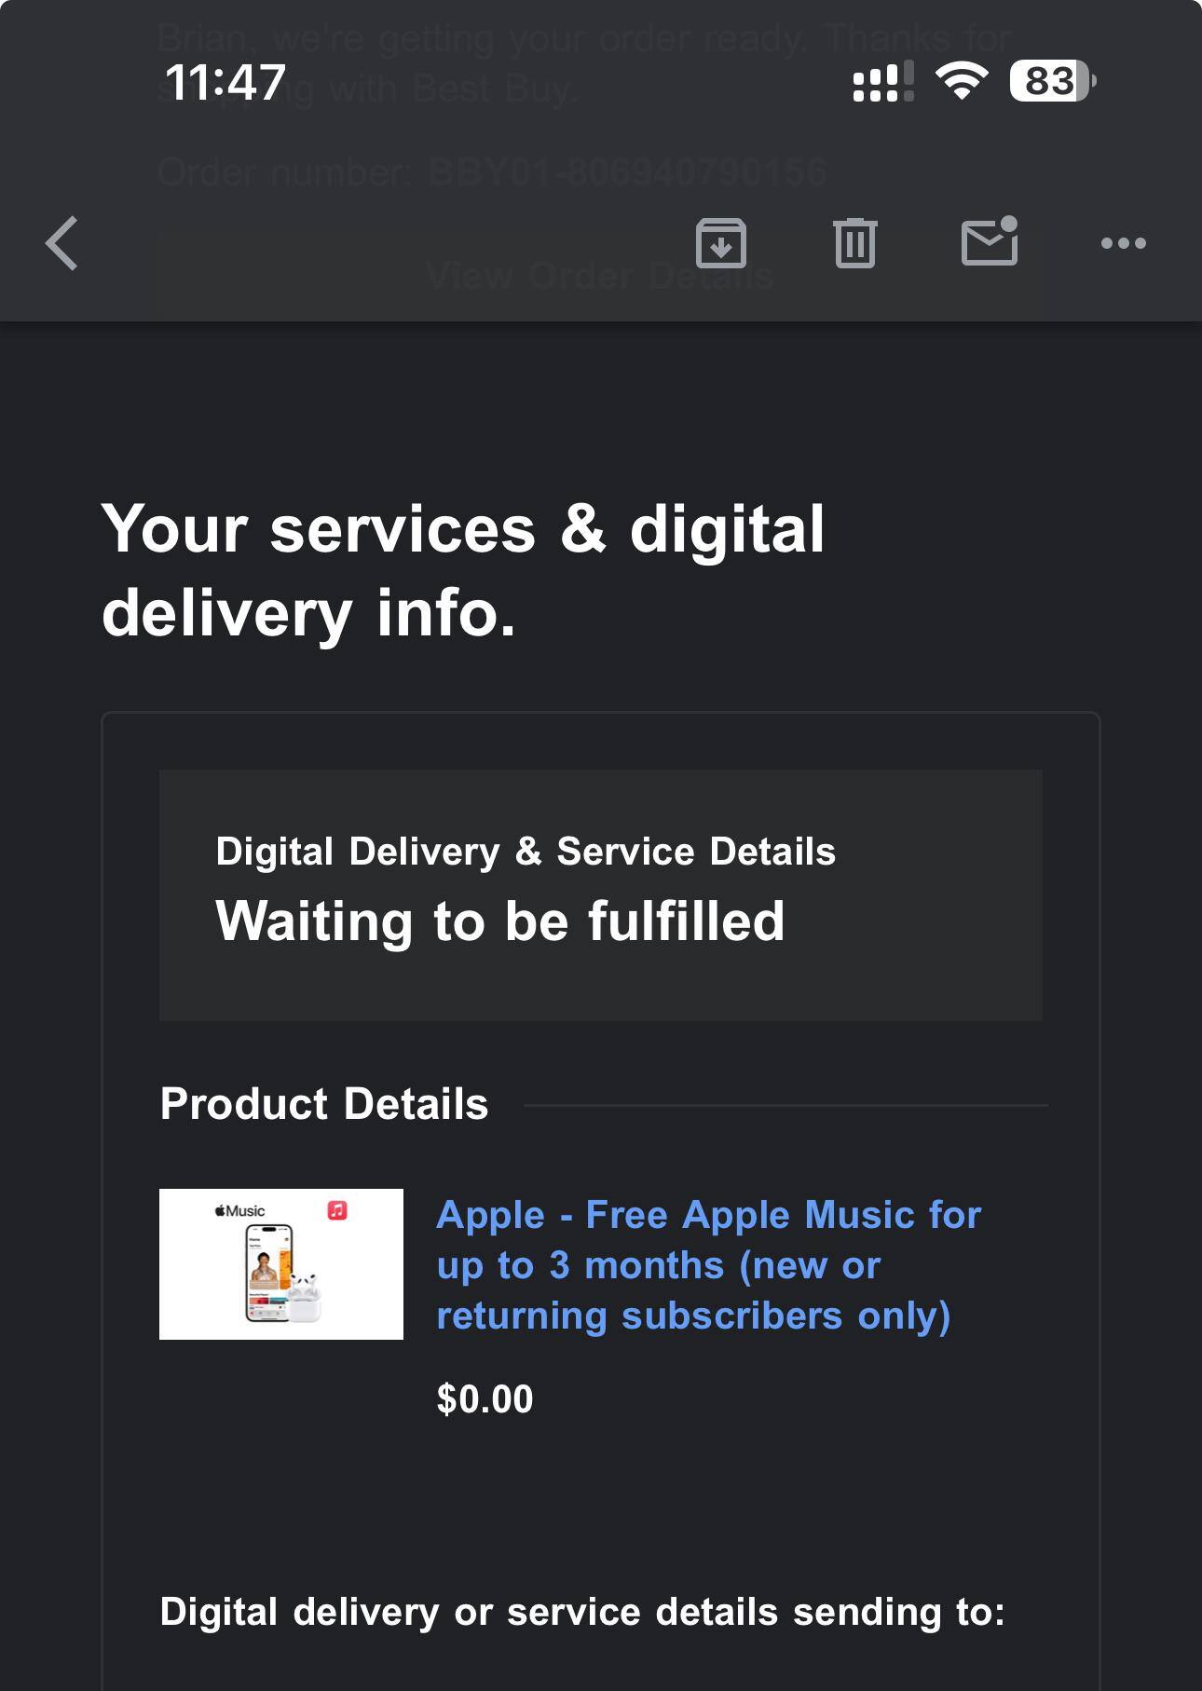Tap the back chevron to leave the email
The image size is (1202, 1691).
click(x=60, y=243)
